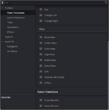
Task: Toggle the effects library panel layout icon
Action: [x=3, y=3]
